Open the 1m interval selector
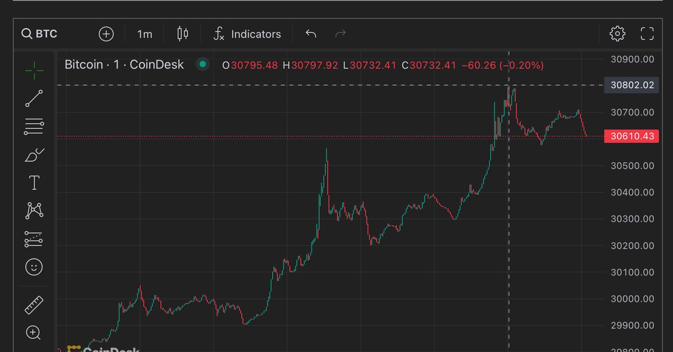This screenshot has height=352, width=673. coord(144,34)
